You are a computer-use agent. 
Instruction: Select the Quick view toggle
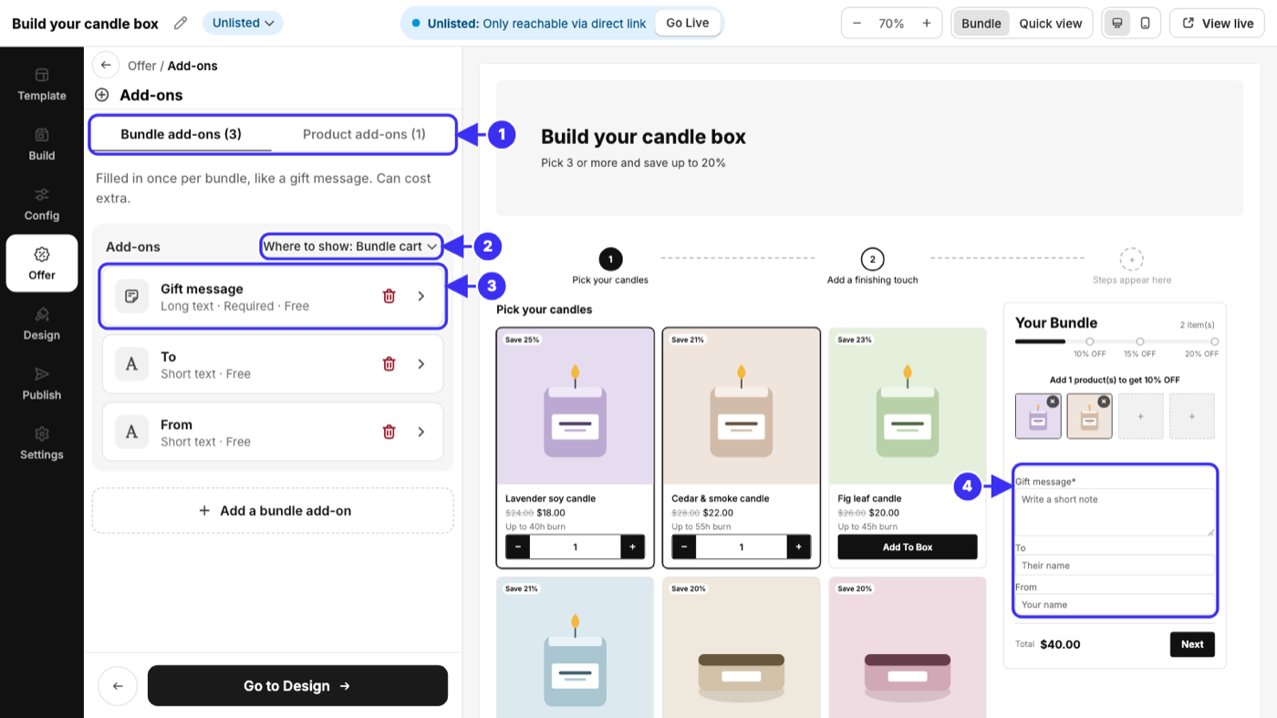(x=1051, y=24)
